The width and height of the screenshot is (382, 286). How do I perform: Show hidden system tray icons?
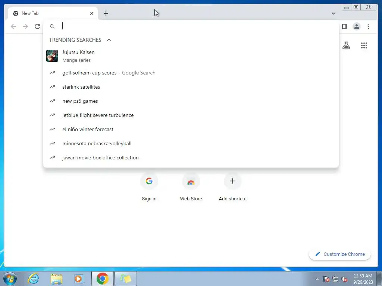point(317,279)
